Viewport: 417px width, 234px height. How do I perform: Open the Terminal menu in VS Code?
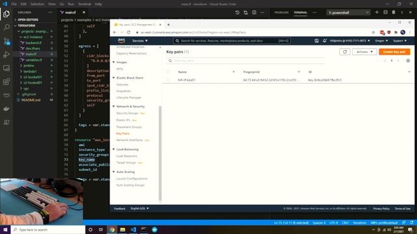84,4
